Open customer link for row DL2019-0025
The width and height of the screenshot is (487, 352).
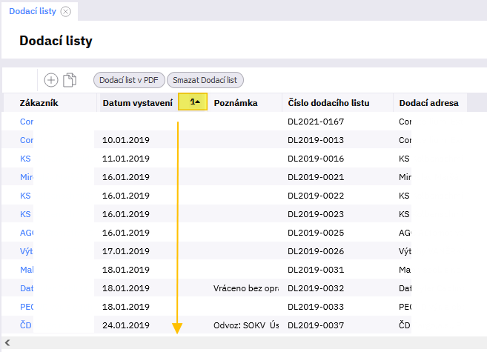[x=27, y=233]
